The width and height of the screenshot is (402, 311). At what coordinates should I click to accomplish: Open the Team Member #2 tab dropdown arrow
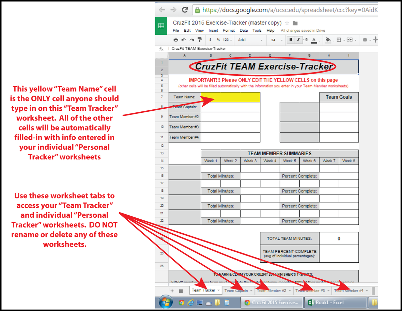click(290, 291)
